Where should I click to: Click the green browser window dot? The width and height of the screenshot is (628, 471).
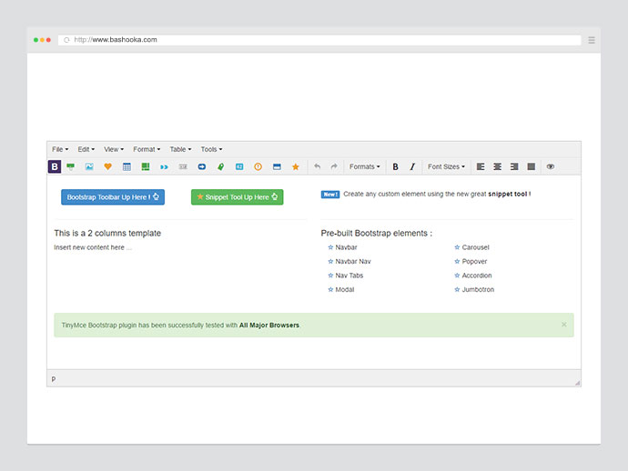[x=35, y=40]
